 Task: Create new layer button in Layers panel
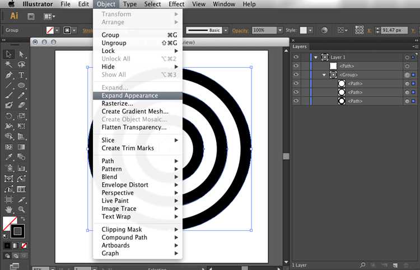[395, 265]
